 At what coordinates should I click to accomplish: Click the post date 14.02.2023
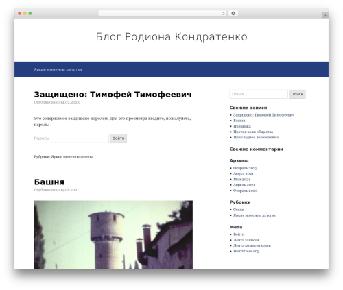(x=70, y=102)
